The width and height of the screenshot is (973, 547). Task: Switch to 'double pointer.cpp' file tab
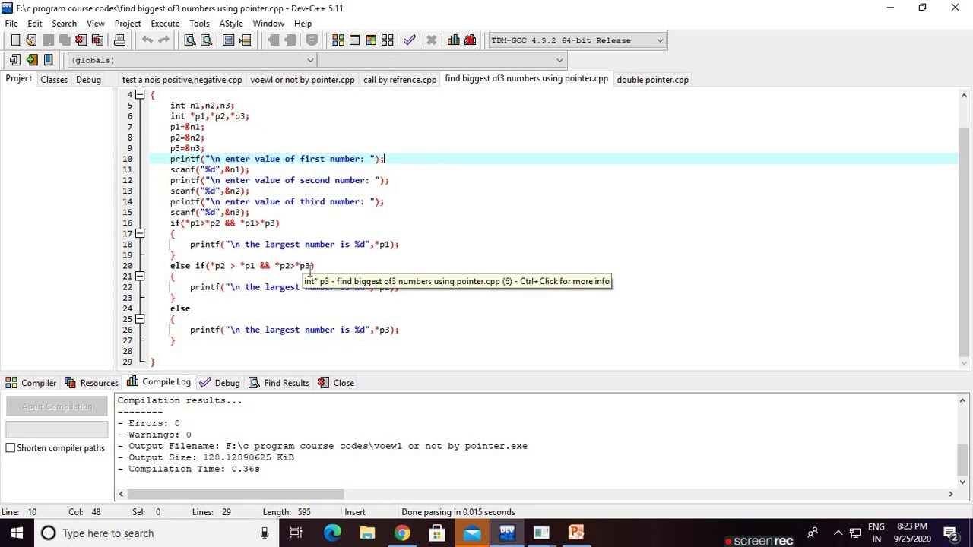[x=652, y=80]
